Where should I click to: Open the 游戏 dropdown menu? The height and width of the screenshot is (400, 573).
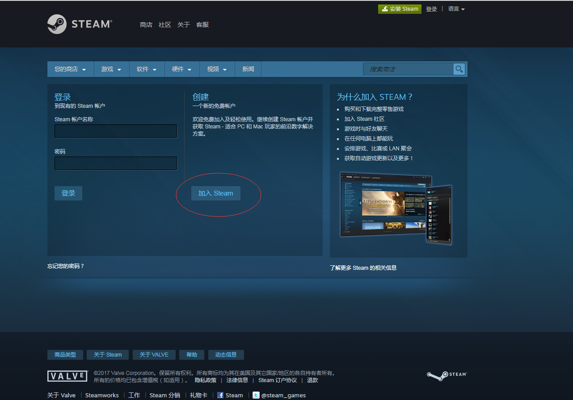(111, 69)
